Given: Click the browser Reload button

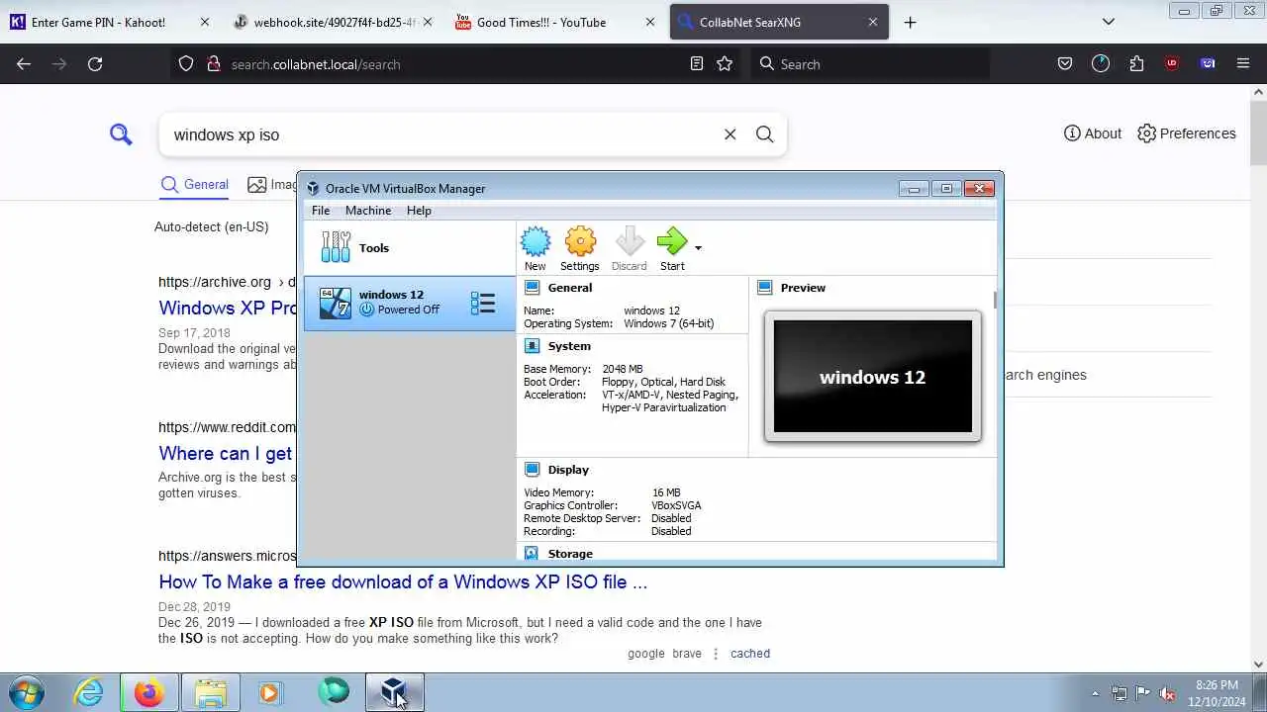Looking at the screenshot, I should point(95,63).
